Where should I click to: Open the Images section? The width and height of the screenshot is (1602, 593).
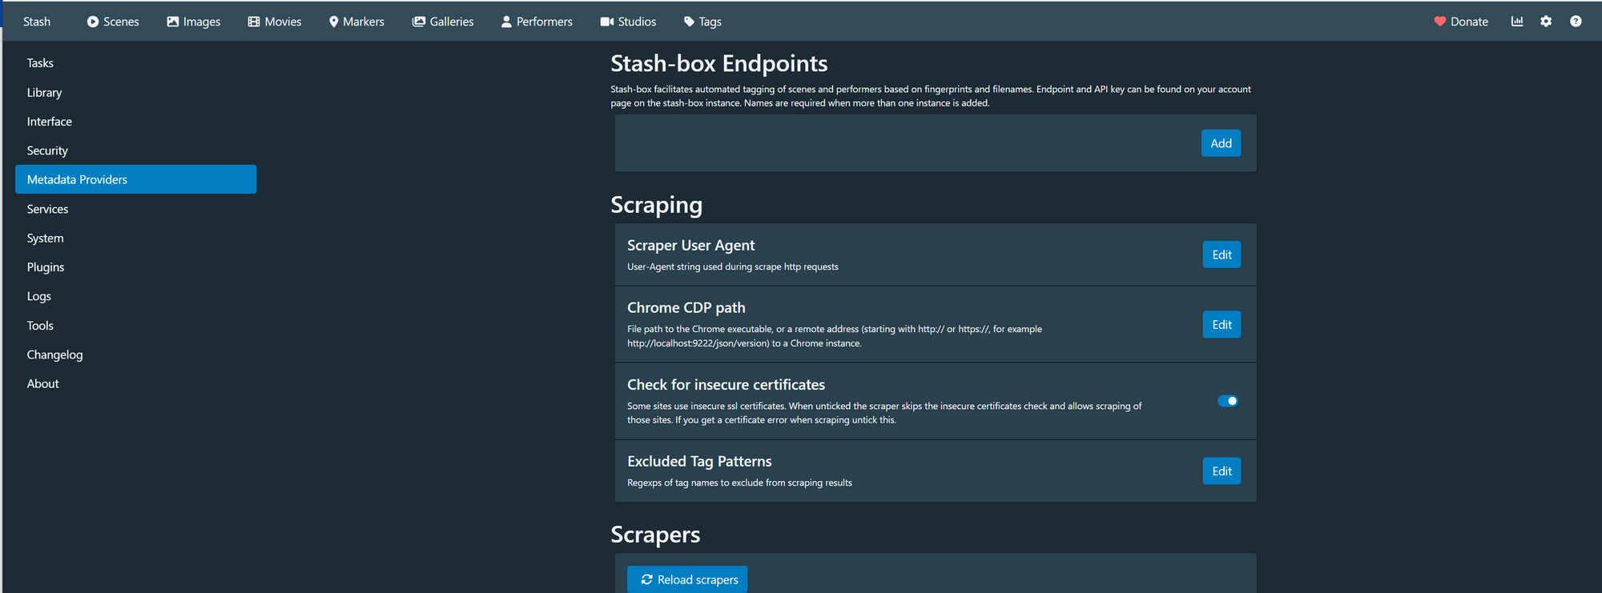coord(194,22)
